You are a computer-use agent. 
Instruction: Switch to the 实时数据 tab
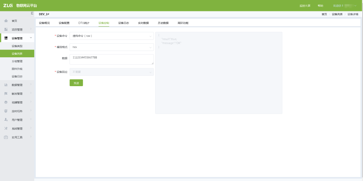(x=143, y=23)
